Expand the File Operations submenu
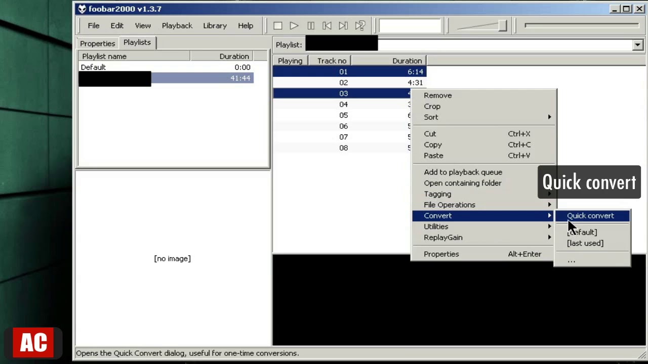648x364 pixels. coord(483,205)
